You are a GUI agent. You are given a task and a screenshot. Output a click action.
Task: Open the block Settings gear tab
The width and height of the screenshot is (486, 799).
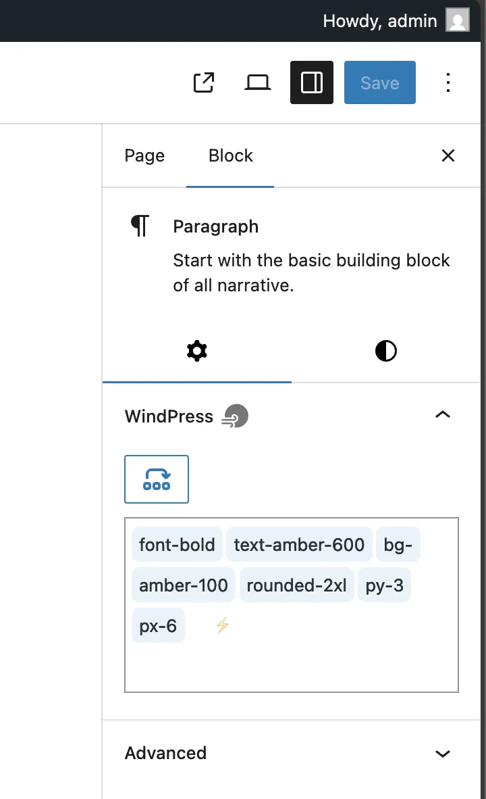[x=196, y=350]
